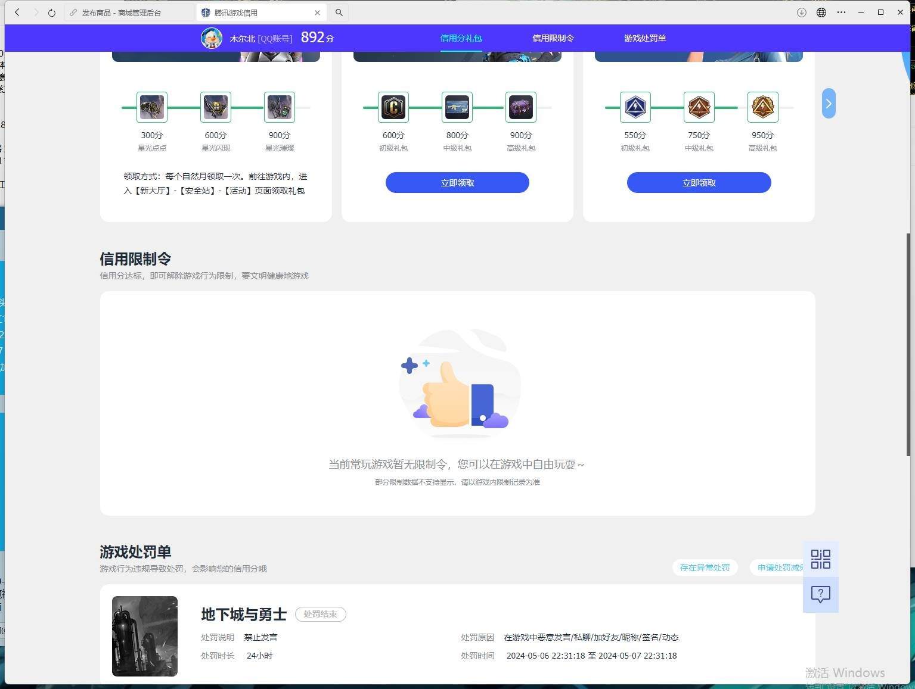This screenshot has width=915, height=689.
Task: Click the 信用限制令 section heading
Action: pyautogui.click(x=135, y=259)
